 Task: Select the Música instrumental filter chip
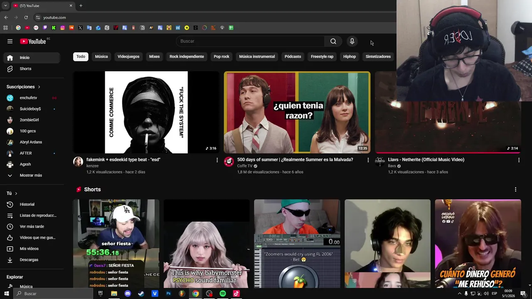pos(257,56)
